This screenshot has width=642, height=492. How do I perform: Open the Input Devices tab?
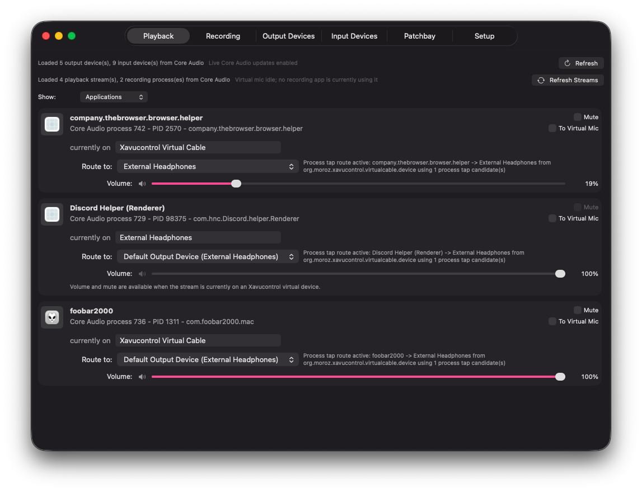click(354, 36)
